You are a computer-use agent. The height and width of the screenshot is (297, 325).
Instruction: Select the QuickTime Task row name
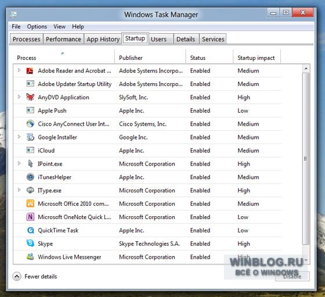point(58,230)
